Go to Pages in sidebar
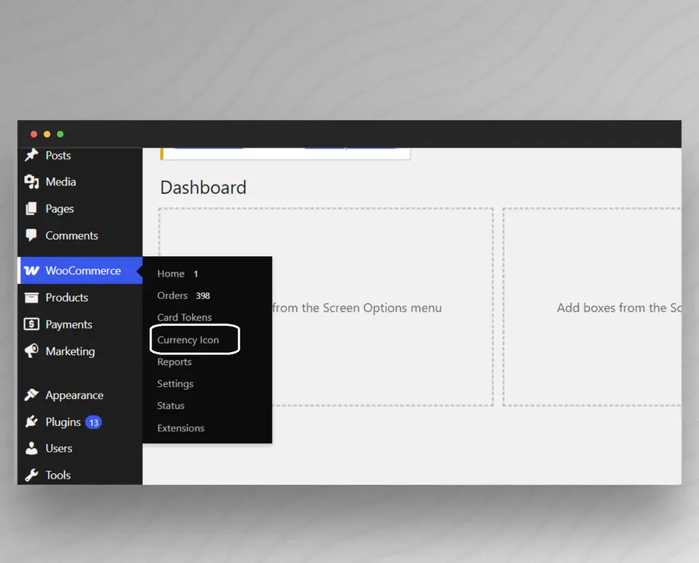 (60, 209)
